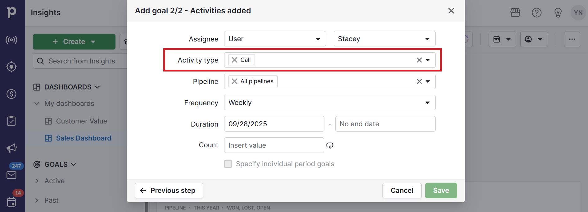Click the Save button
Screen dimensions: 588x212
coord(441,190)
